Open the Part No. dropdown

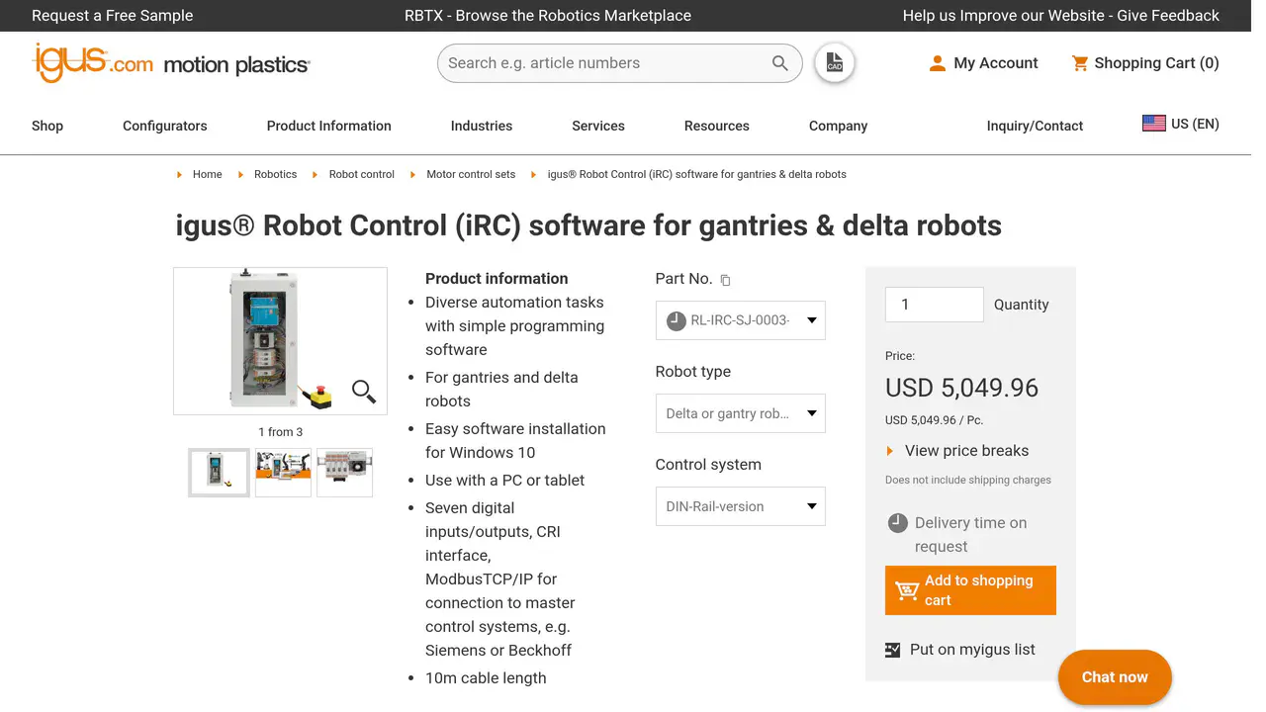tap(740, 320)
